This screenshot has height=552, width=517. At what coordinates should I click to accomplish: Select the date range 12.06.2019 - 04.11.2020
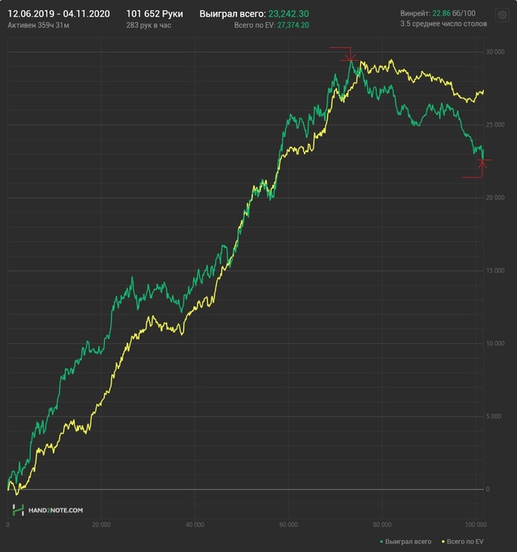58,13
